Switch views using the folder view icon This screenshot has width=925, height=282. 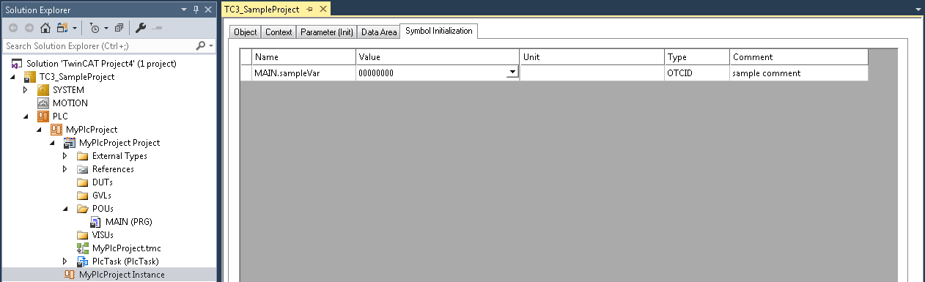click(62, 28)
